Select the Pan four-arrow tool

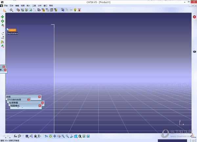point(55,136)
